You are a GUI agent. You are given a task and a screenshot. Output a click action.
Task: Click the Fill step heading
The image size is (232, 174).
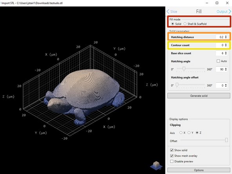[x=199, y=11]
